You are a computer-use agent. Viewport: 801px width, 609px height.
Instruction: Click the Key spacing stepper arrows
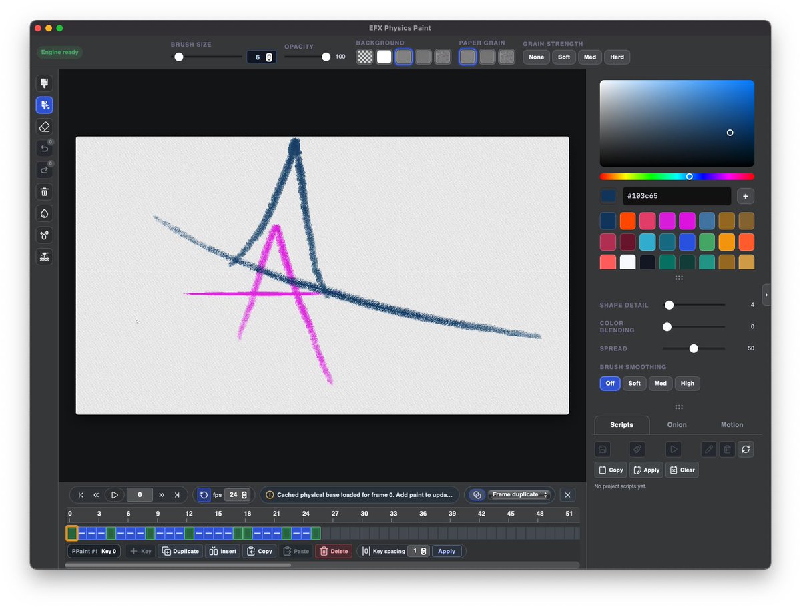(x=423, y=551)
